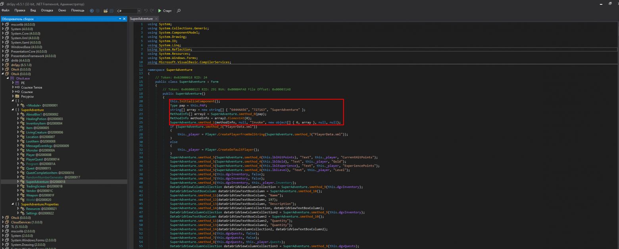
Task: Close the SuperAdventure editor tab
Action: (x=156, y=19)
